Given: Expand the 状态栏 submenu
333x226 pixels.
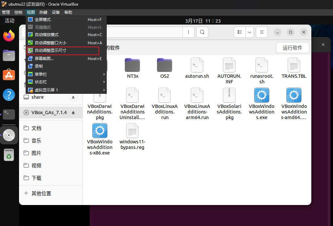Looking at the screenshot, I should tap(66, 82).
